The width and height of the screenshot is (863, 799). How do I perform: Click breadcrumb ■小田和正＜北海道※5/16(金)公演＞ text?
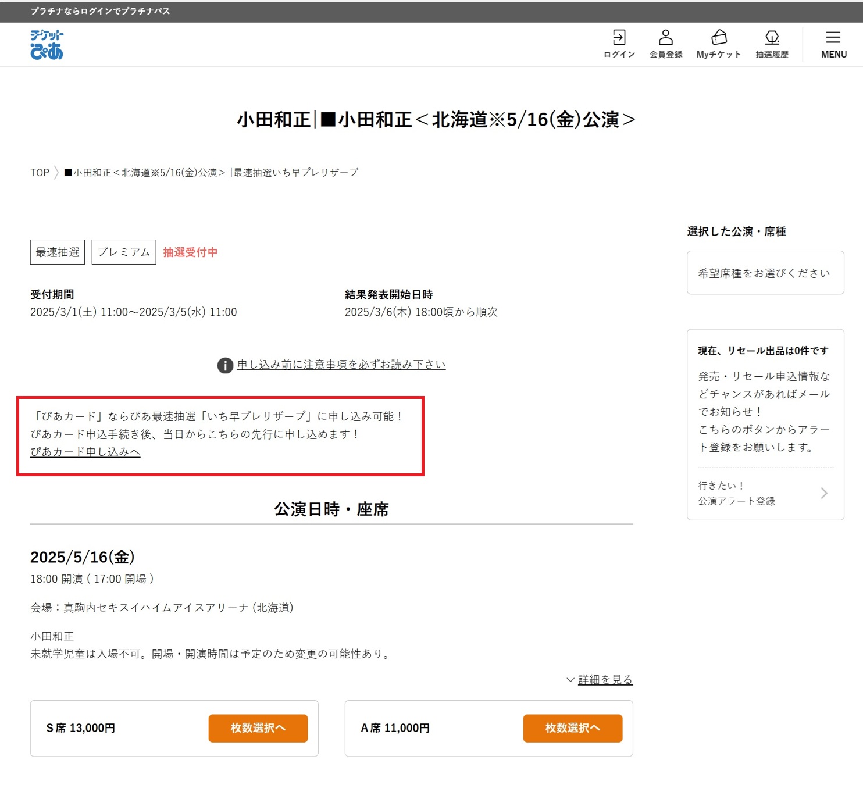click(144, 173)
